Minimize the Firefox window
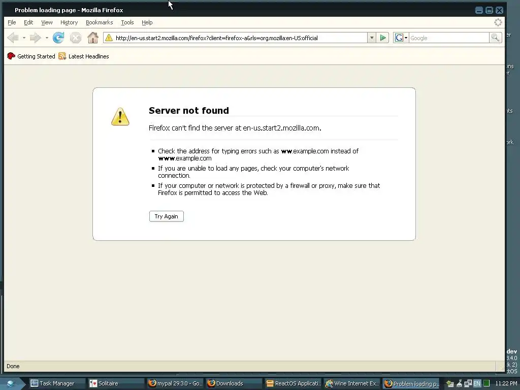The width and height of the screenshot is (520, 390). click(x=479, y=10)
